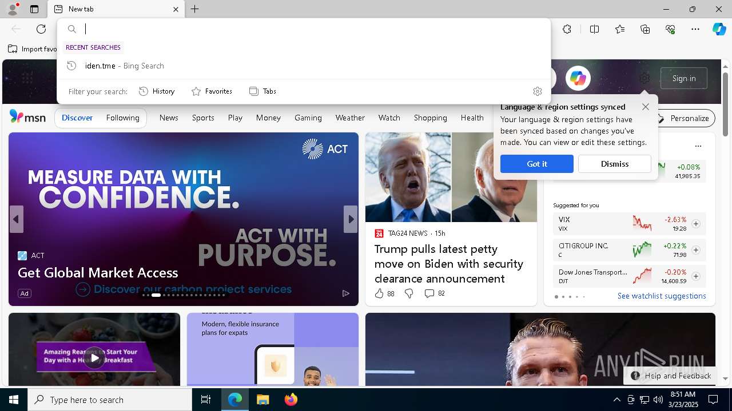Image resolution: width=732 pixels, height=411 pixels.
Task: Select recent search iden.tme
Action: [304, 66]
